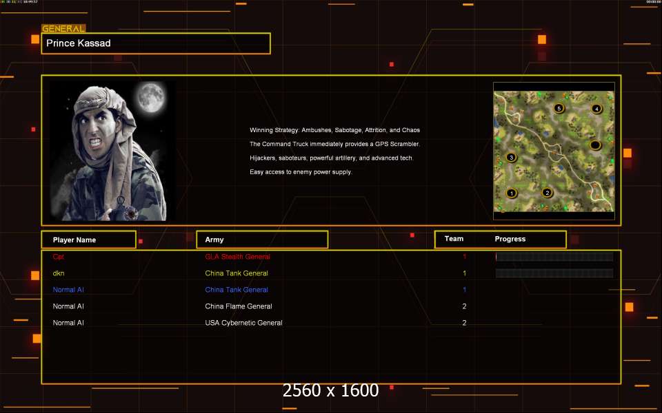Click start position 1 on the minimap
Image resolution: width=662 pixels, height=413 pixels.
pos(511,193)
